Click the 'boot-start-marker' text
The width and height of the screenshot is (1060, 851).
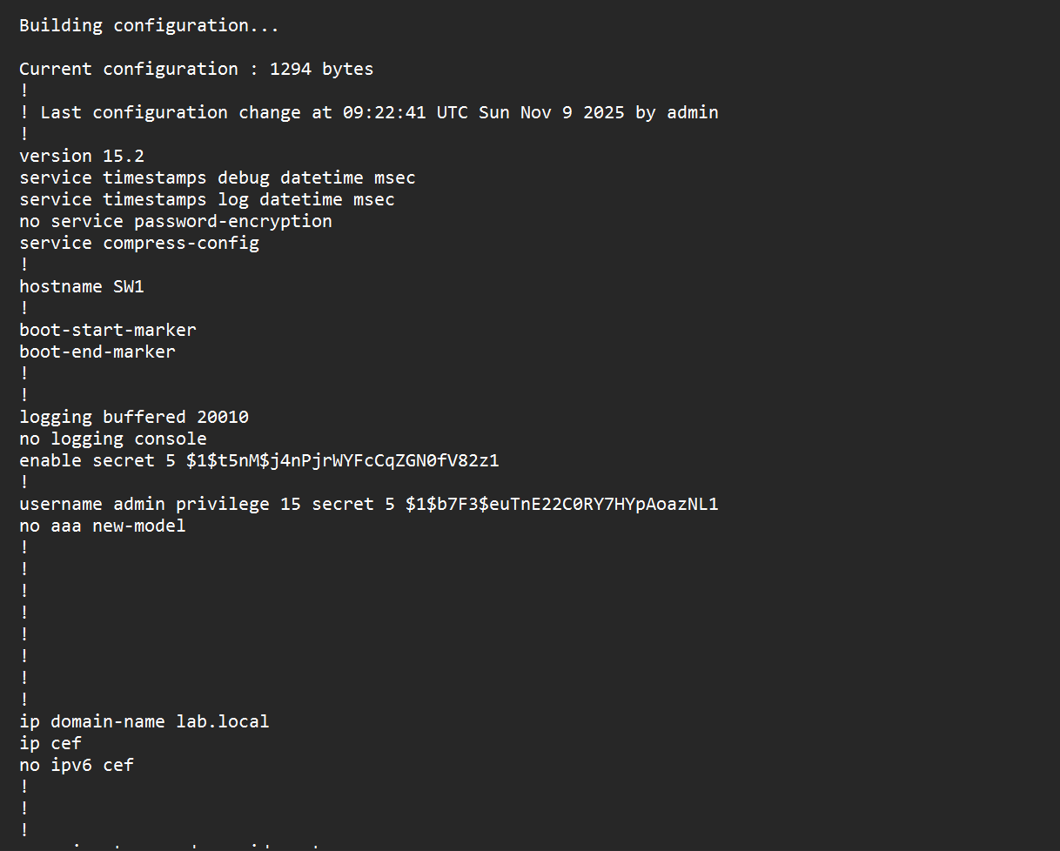pos(108,330)
